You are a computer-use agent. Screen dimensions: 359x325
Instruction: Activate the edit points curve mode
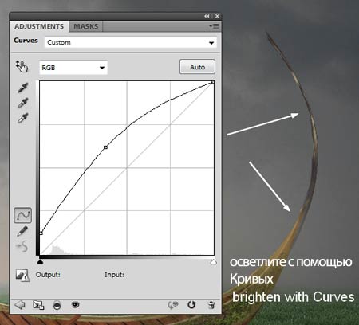[22, 215]
